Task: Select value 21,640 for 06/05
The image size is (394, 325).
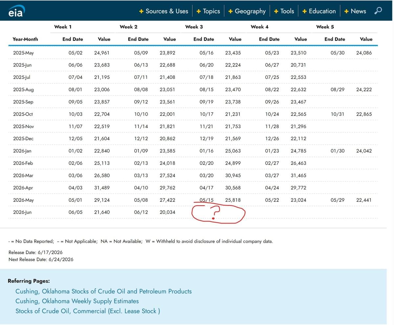Action: coord(102,212)
